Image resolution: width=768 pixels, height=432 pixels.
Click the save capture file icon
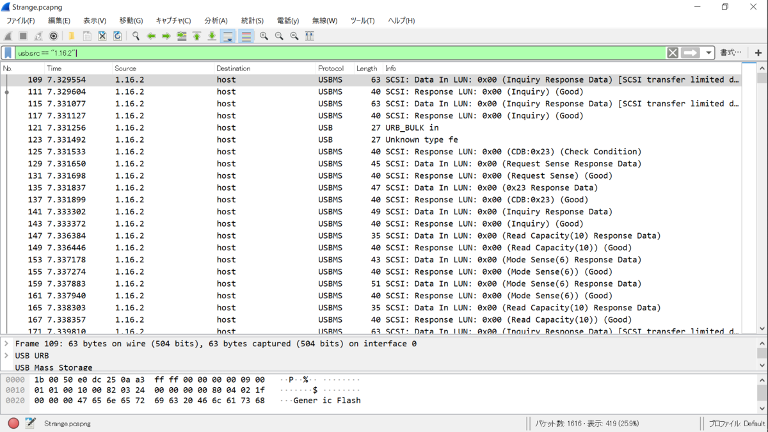coord(87,36)
